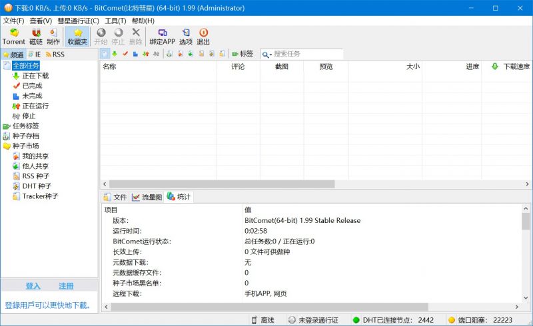
Task: Select 种子市场 folder in the sidebar tree
Action: pos(26,146)
